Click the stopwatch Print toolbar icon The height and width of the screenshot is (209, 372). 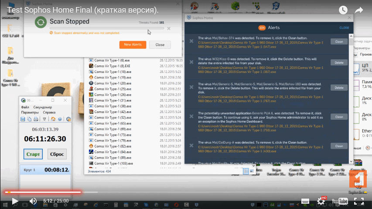36,119
